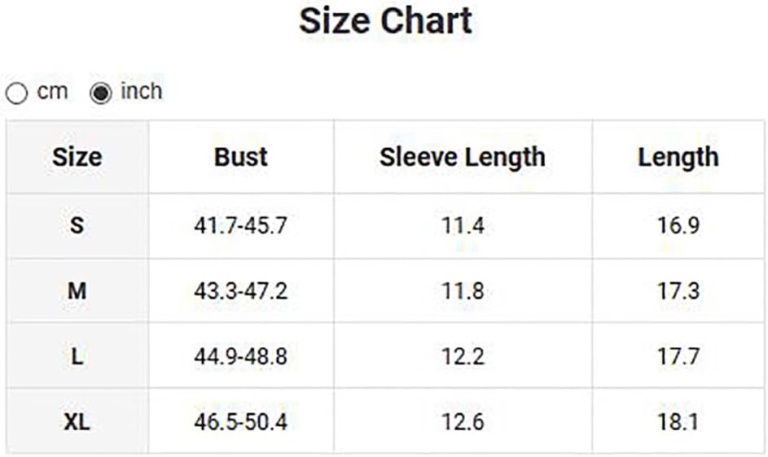Click the length value 17.3
Image resolution: width=768 pixels, height=457 pixels.
[x=678, y=290]
